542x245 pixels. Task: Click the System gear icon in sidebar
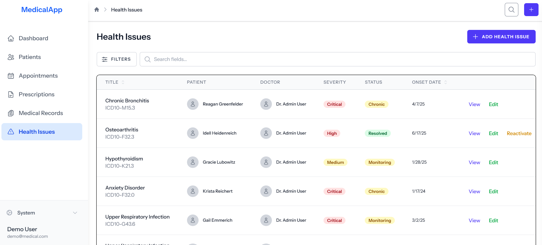(10, 213)
